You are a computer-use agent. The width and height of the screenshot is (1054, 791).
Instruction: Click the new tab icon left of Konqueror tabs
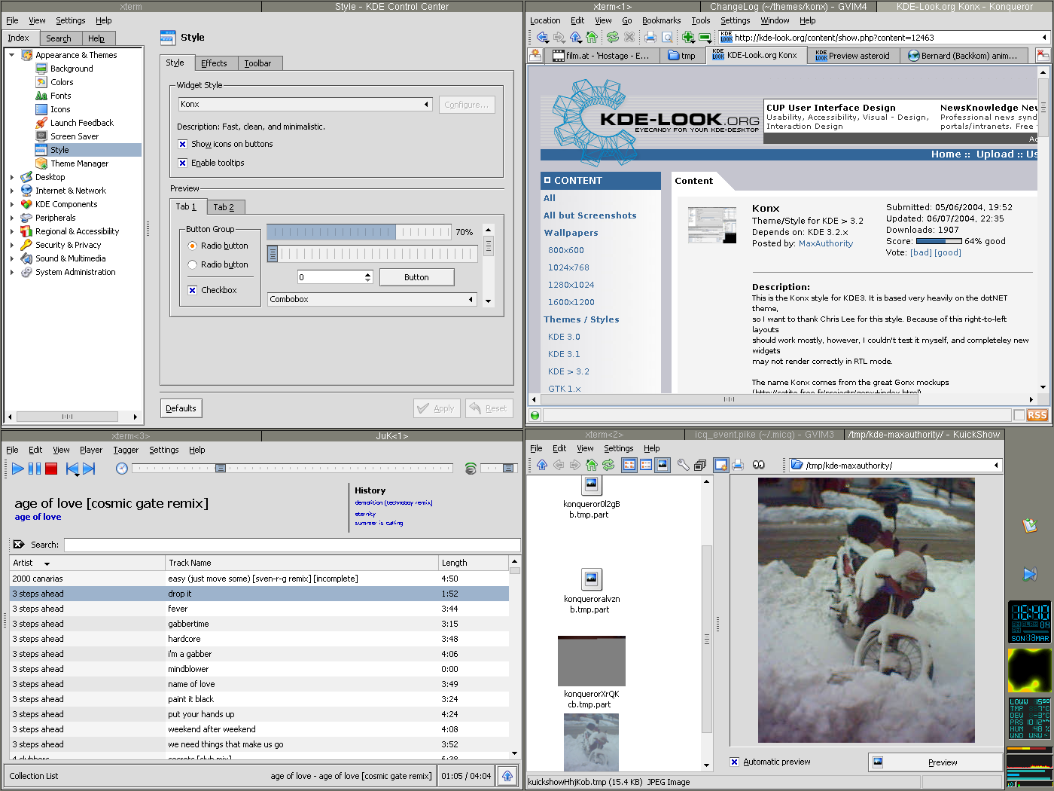(535, 55)
